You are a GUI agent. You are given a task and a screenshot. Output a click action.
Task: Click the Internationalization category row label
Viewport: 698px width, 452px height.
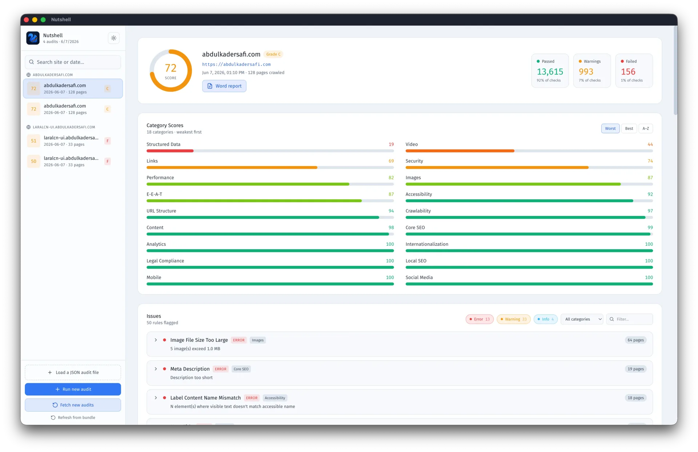[x=427, y=244]
